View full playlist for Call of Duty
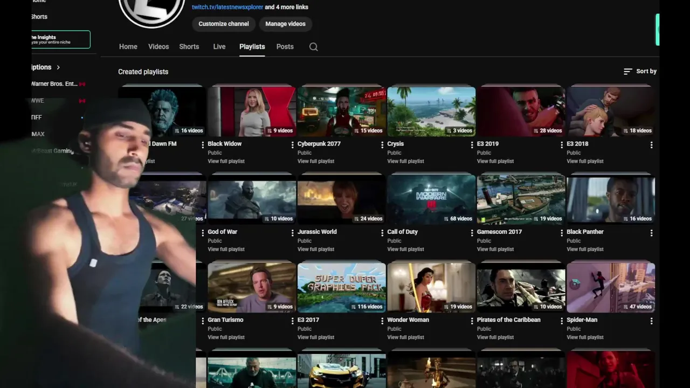This screenshot has width=690, height=388. coord(406,250)
